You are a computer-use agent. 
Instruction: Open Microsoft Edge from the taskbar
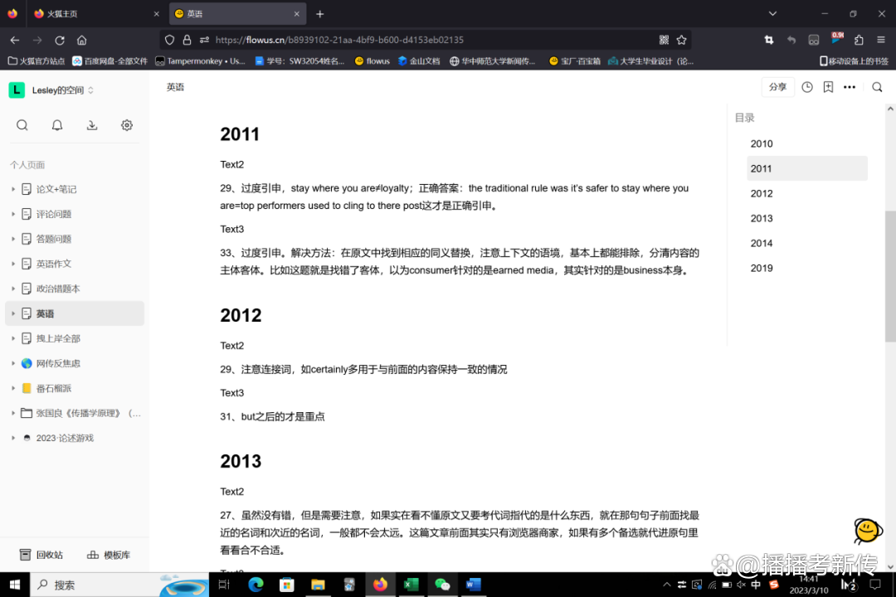pyautogui.click(x=256, y=585)
